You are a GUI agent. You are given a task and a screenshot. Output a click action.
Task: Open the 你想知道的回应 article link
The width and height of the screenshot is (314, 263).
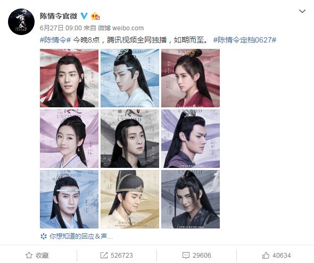pyautogui.click(x=81, y=236)
